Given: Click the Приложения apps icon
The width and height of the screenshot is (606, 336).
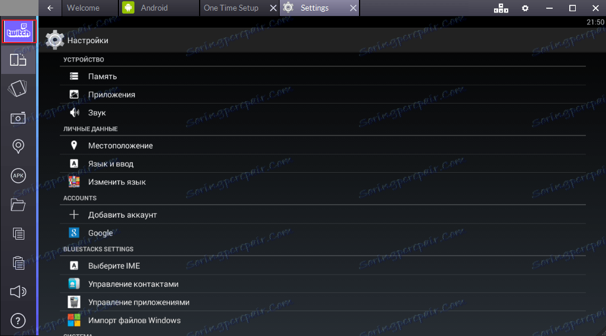Looking at the screenshot, I should (74, 94).
